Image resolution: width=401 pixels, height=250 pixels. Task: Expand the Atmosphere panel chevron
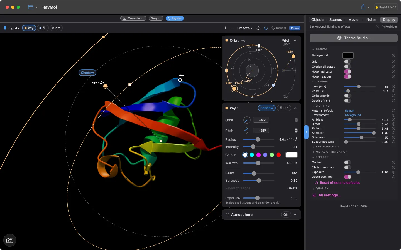(x=295, y=215)
